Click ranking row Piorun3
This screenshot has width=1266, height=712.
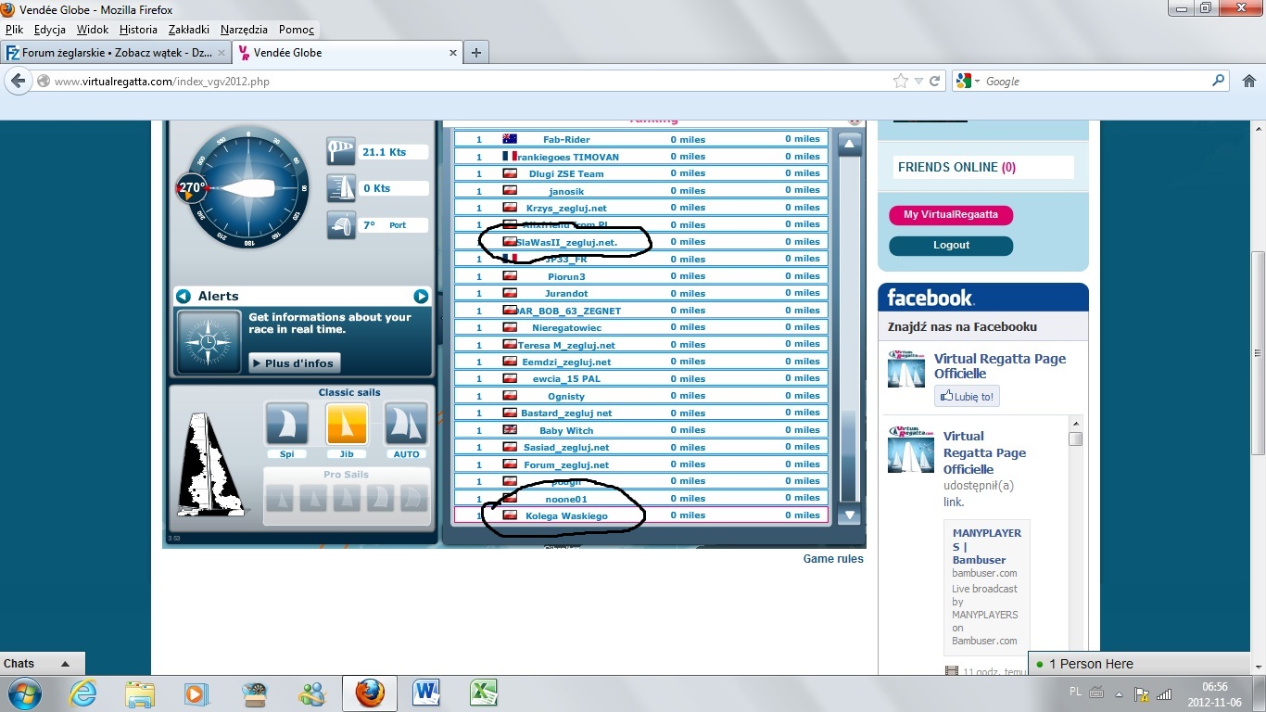click(x=640, y=276)
